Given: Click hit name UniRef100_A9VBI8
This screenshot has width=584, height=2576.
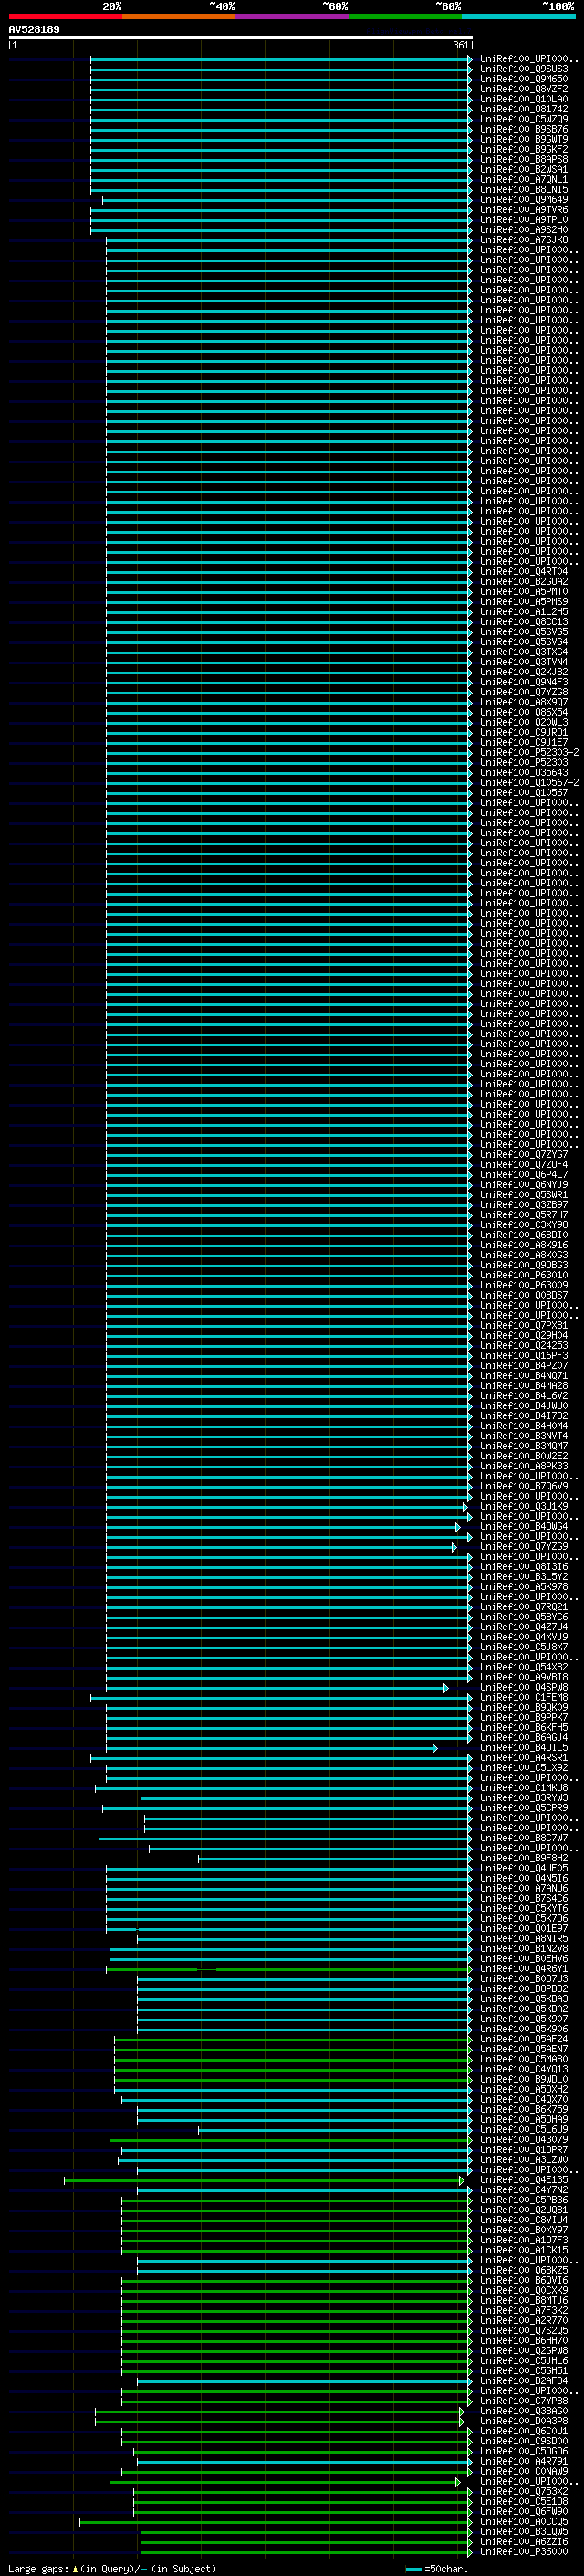Looking at the screenshot, I should coord(524,1677).
